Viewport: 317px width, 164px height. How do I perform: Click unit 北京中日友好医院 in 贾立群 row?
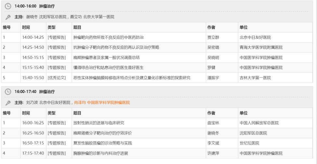click(x=255, y=37)
